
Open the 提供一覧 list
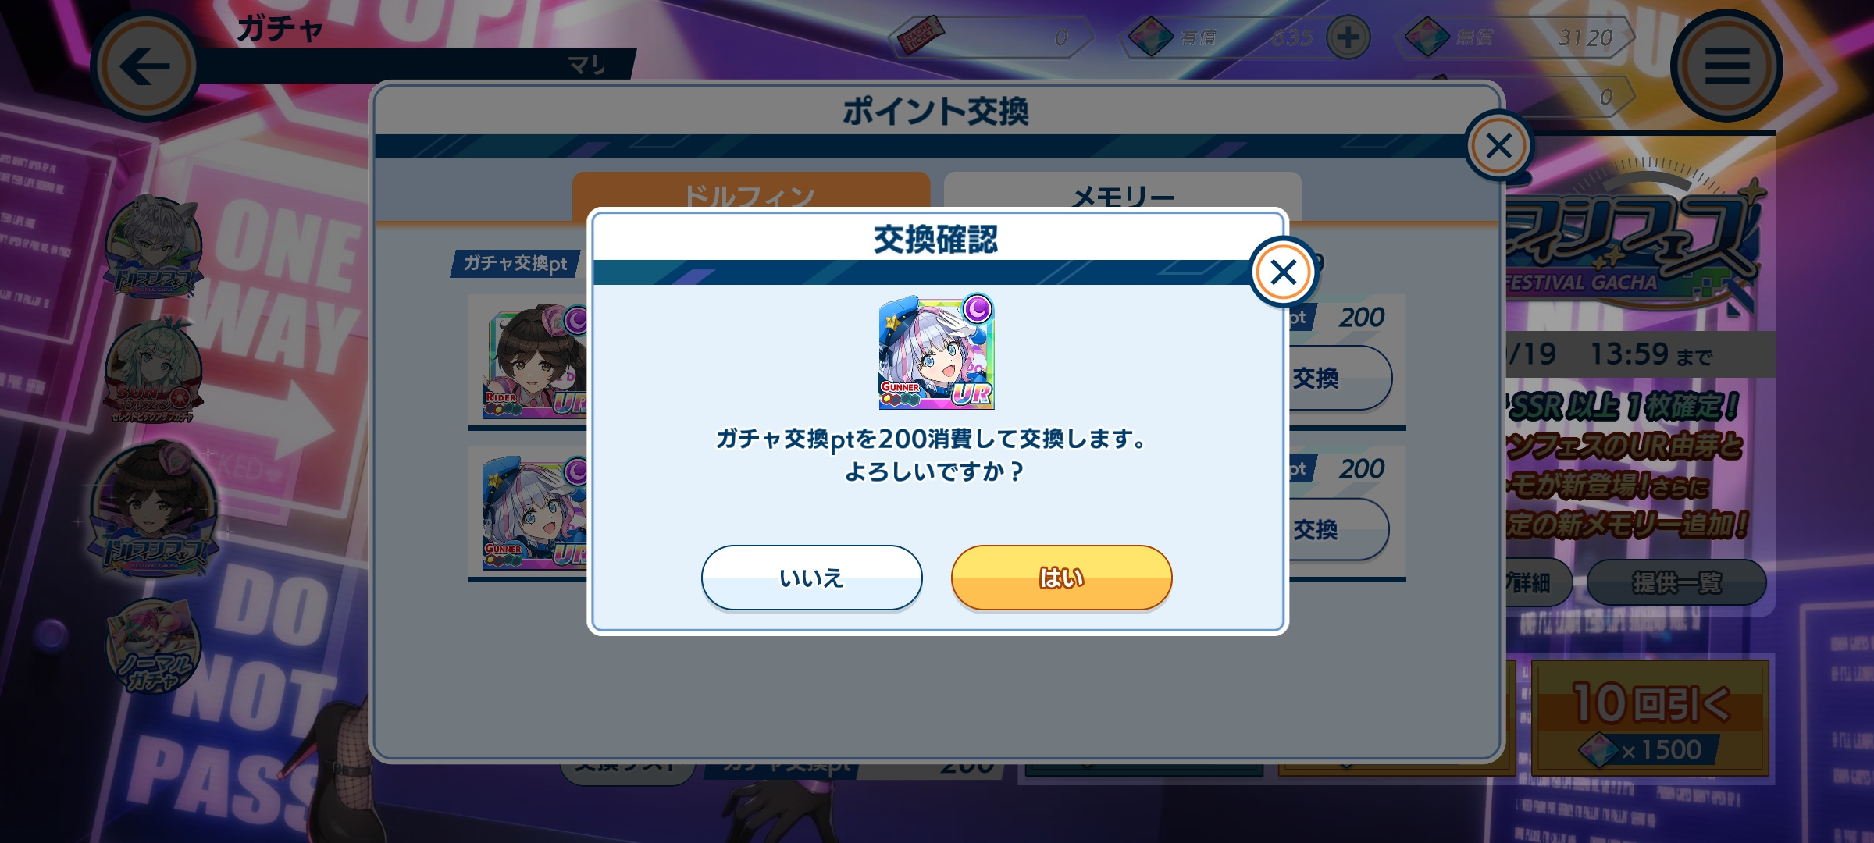[x=1676, y=582]
